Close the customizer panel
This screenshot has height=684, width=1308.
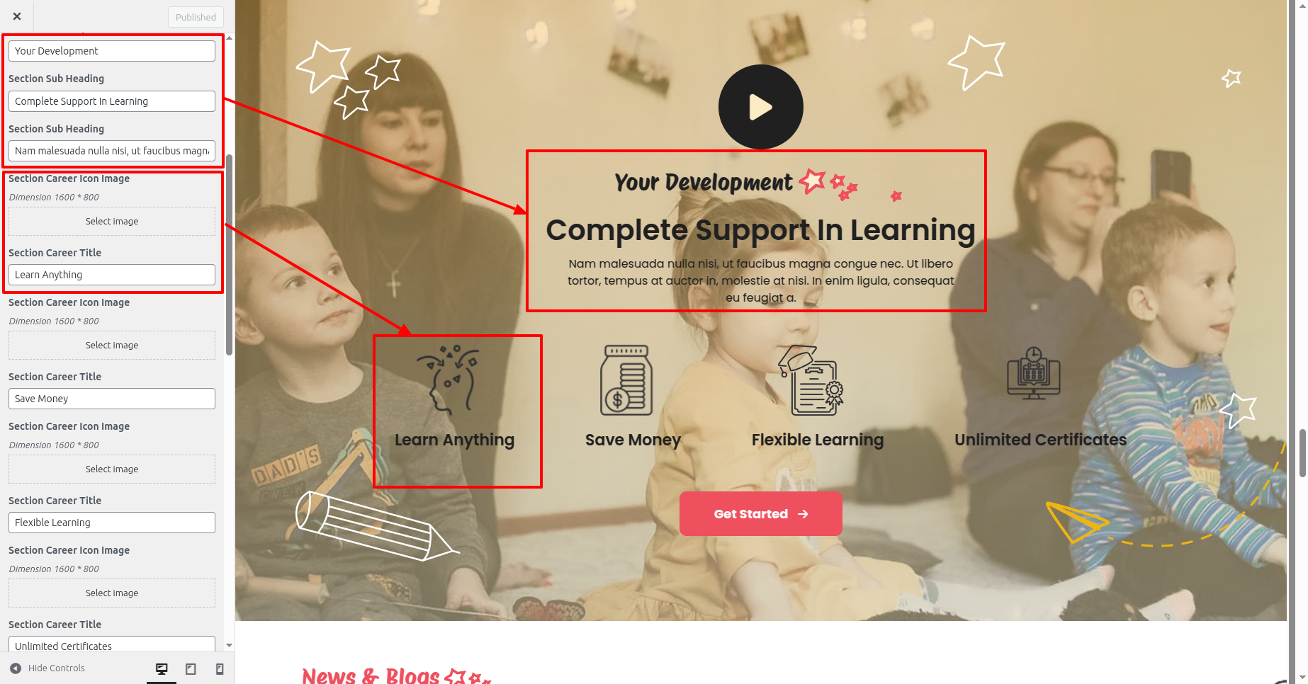click(x=17, y=16)
